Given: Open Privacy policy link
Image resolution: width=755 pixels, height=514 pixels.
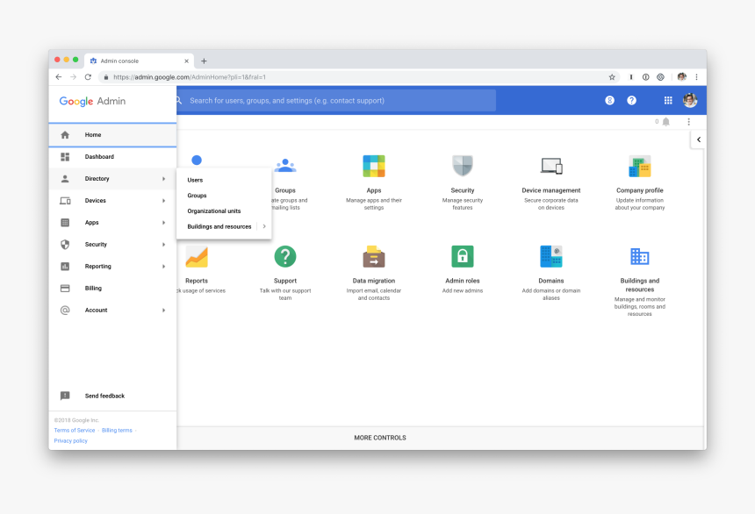Looking at the screenshot, I should point(70,441).
